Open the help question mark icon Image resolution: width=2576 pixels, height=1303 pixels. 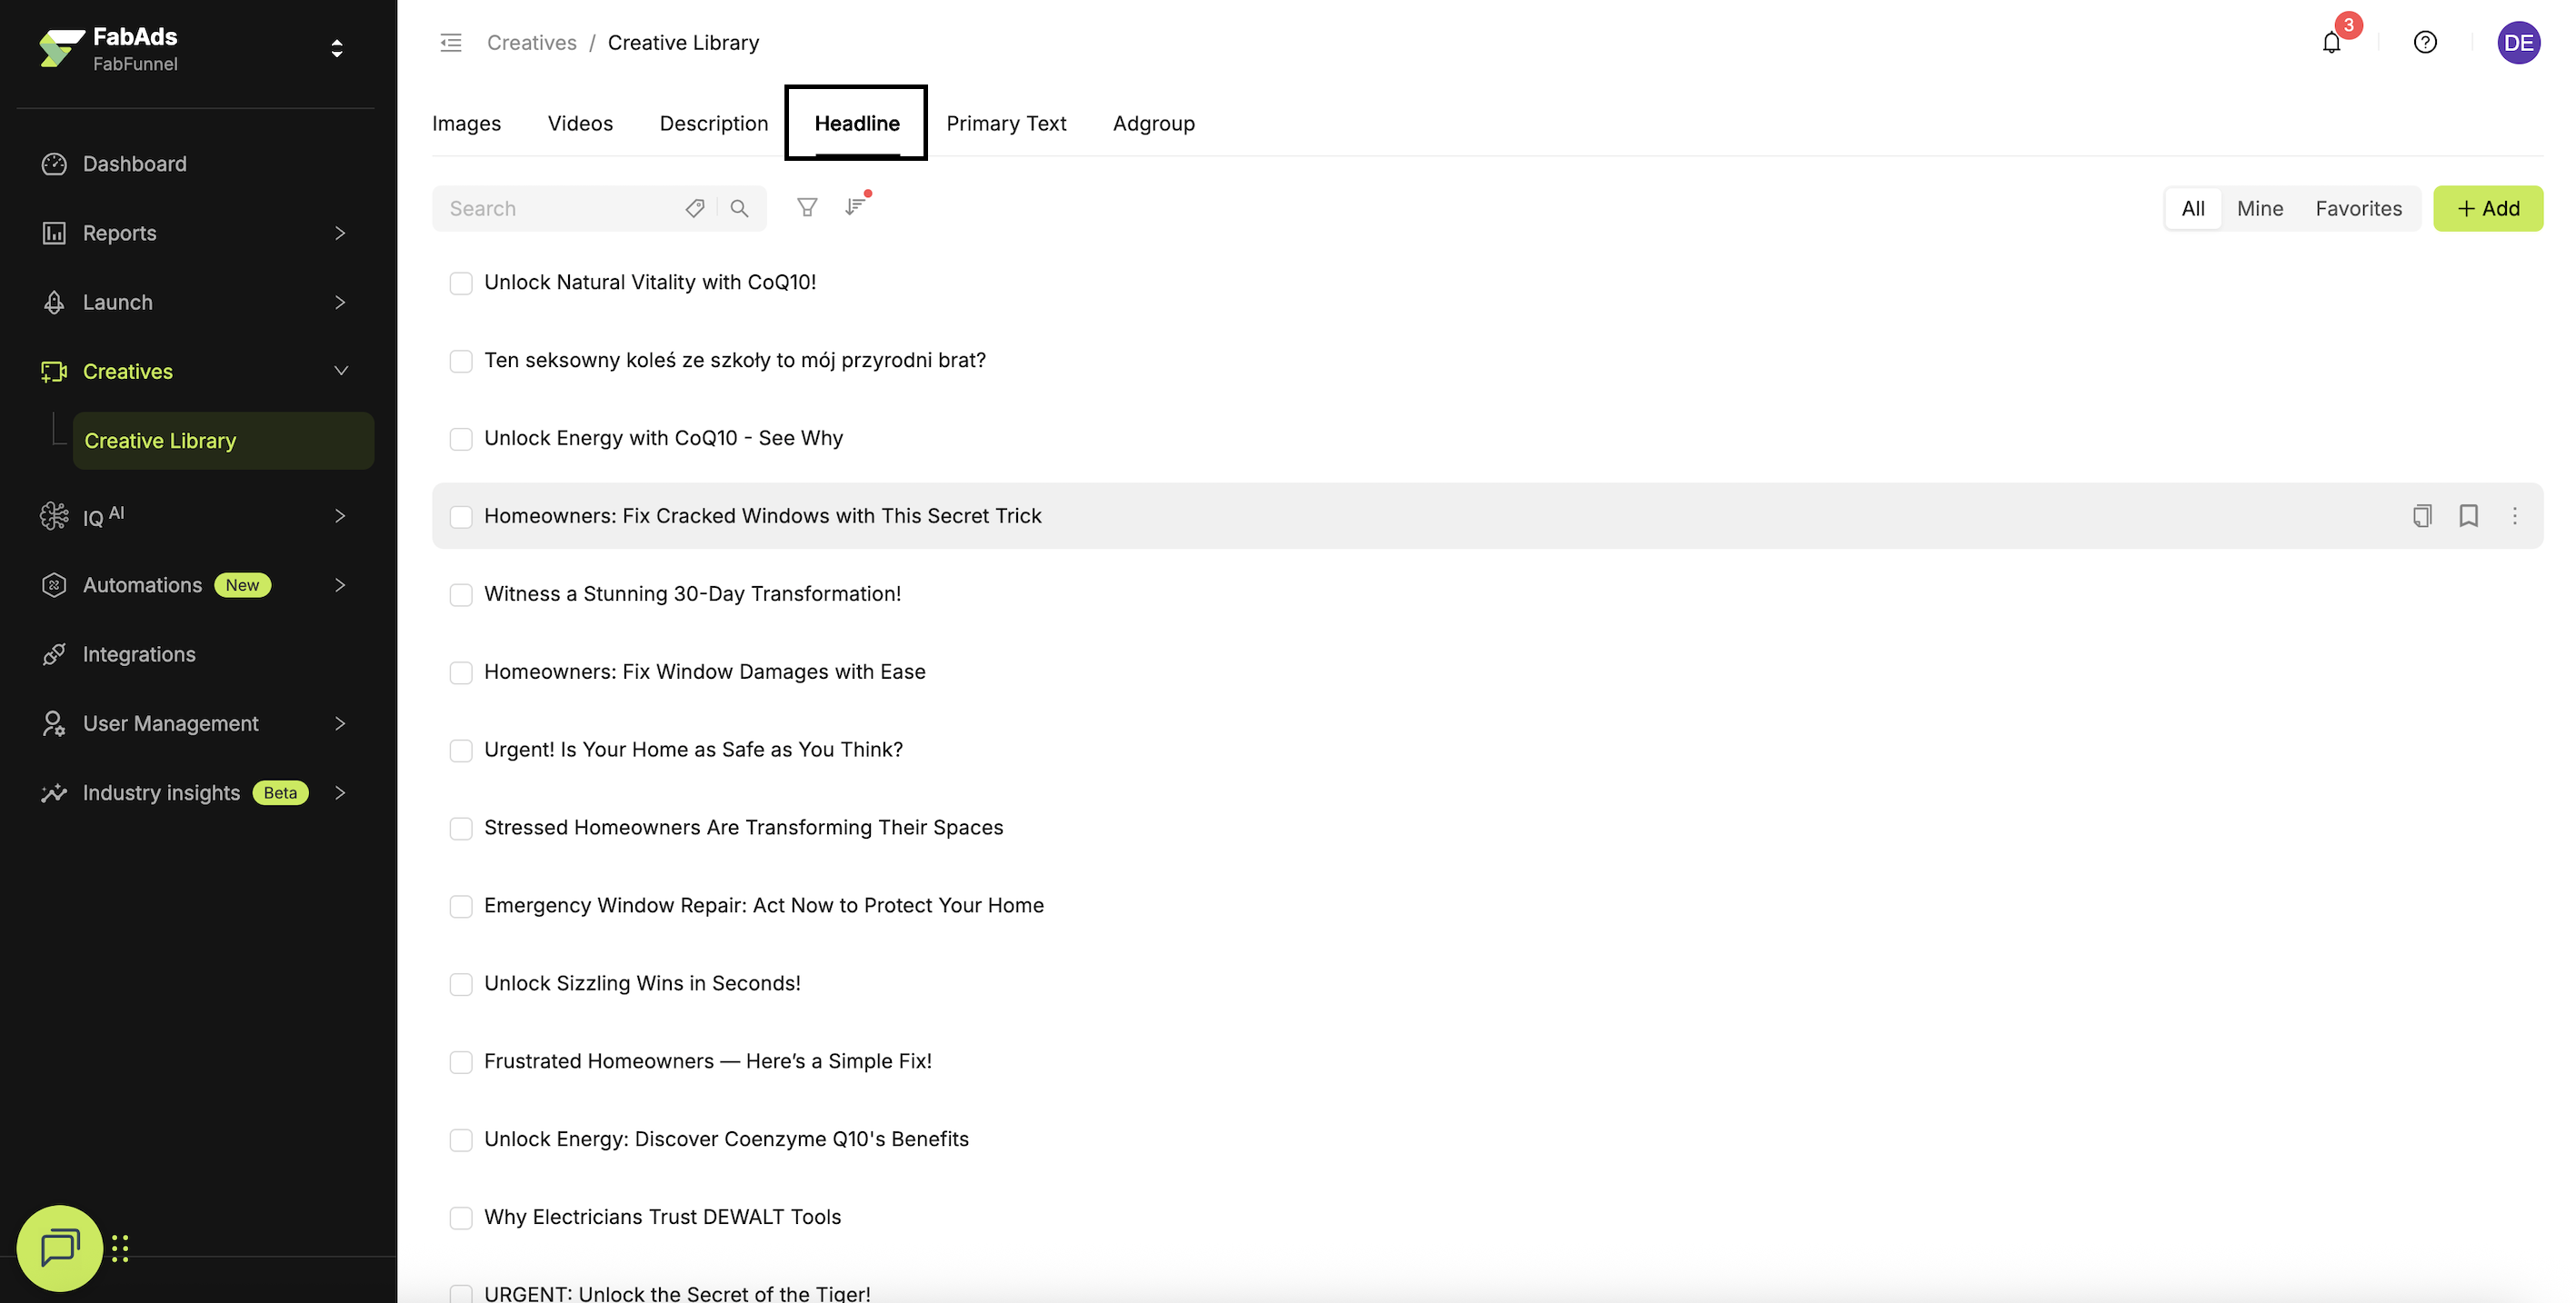pos(2424,43)
